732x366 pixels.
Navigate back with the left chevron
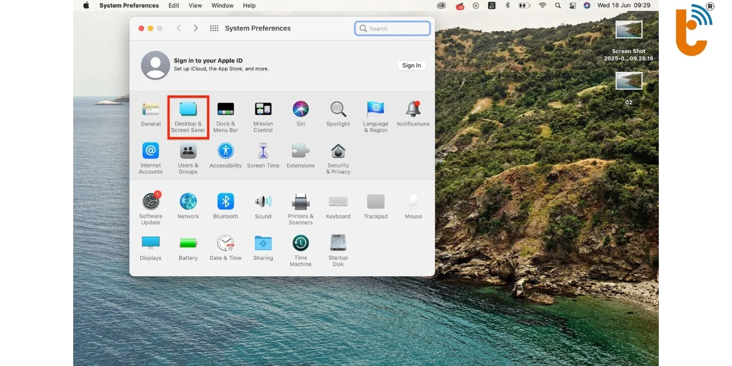point(179,28)
